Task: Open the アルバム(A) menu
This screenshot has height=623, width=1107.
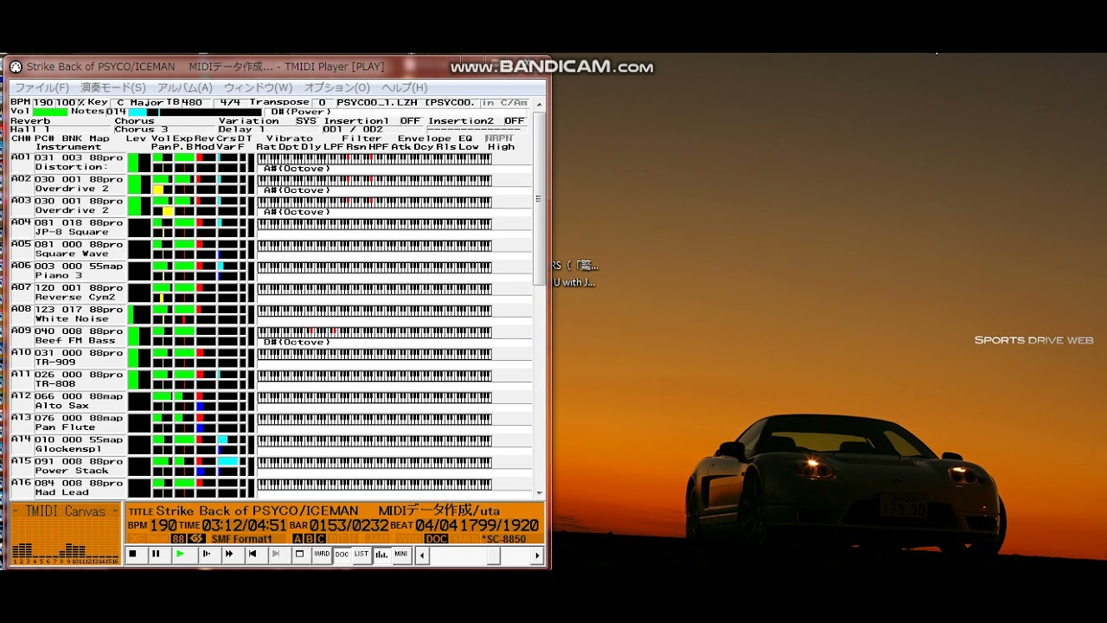Action: click(x=184, y=87)
